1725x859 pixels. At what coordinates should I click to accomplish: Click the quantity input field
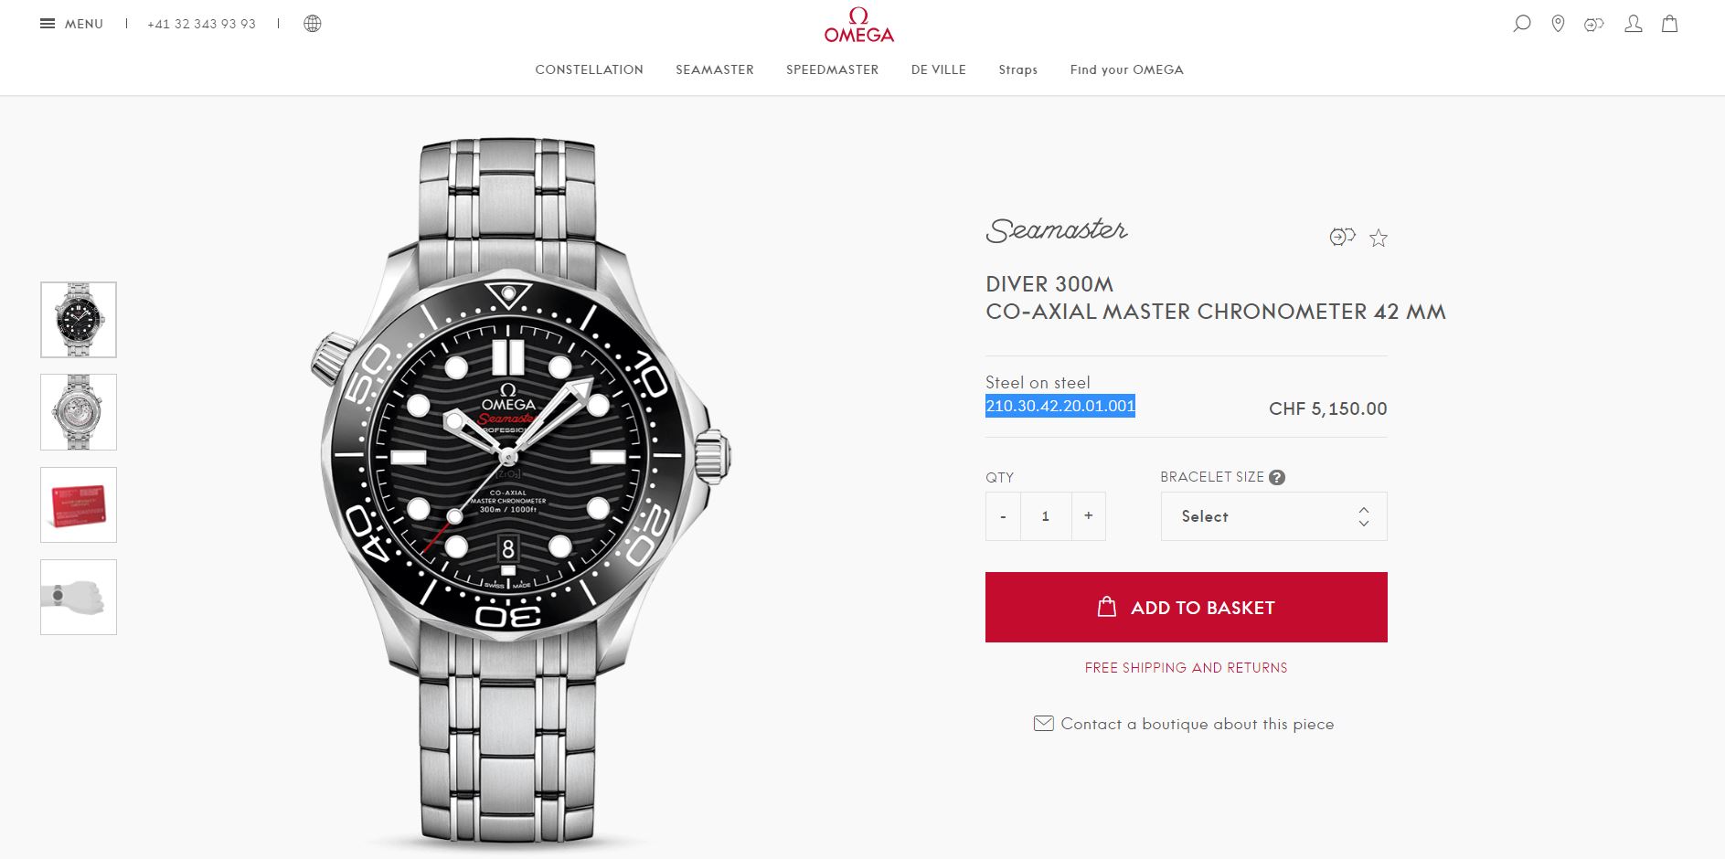(x=1046, y=516)
